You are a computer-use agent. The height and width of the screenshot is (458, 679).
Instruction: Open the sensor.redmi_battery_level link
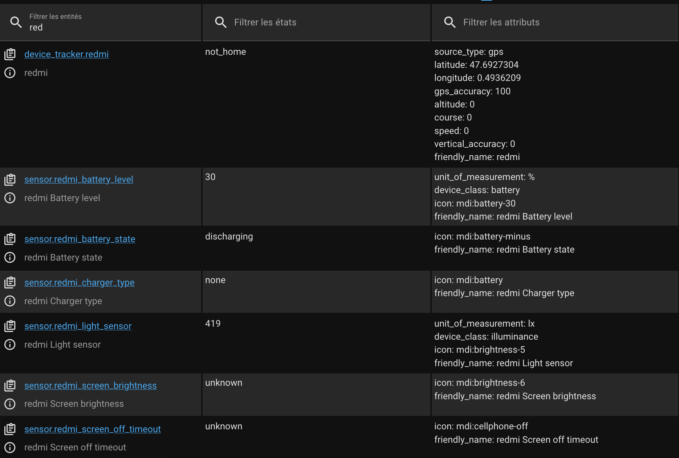point(79,179)
